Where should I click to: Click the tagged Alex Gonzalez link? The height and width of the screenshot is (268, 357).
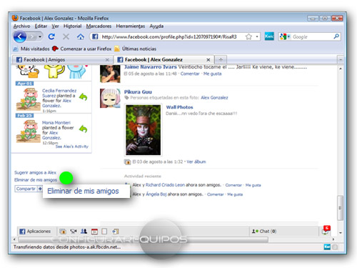click(x=214, y=98)
